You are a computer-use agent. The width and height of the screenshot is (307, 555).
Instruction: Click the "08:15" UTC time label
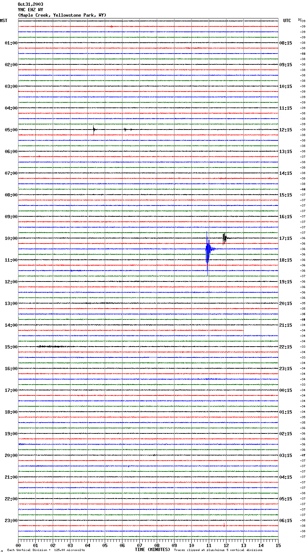click(x=286, y=43)
